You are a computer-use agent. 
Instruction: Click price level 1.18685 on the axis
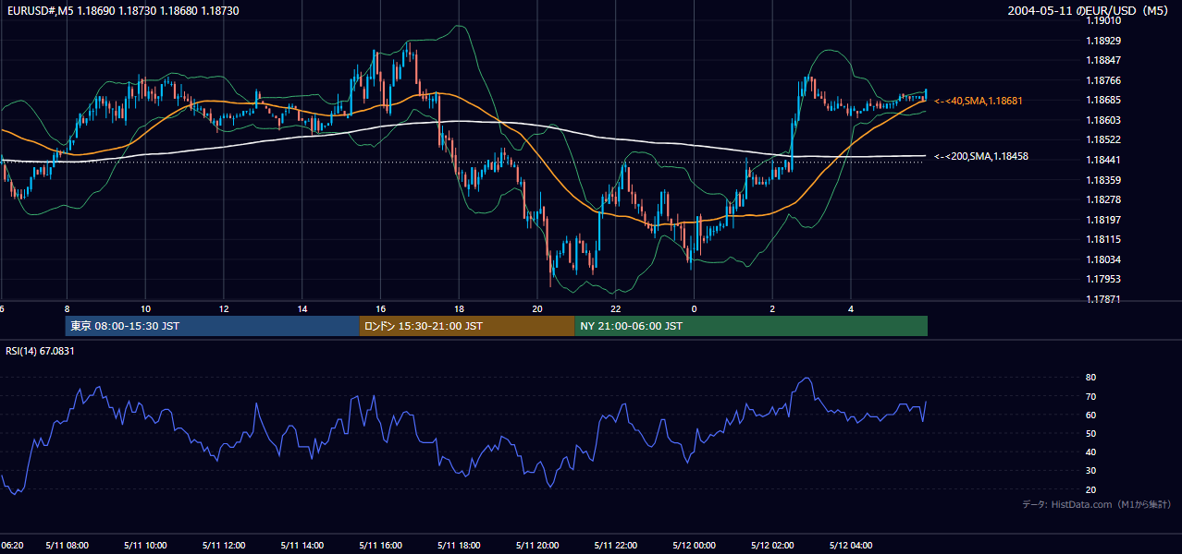[1104, 100]
